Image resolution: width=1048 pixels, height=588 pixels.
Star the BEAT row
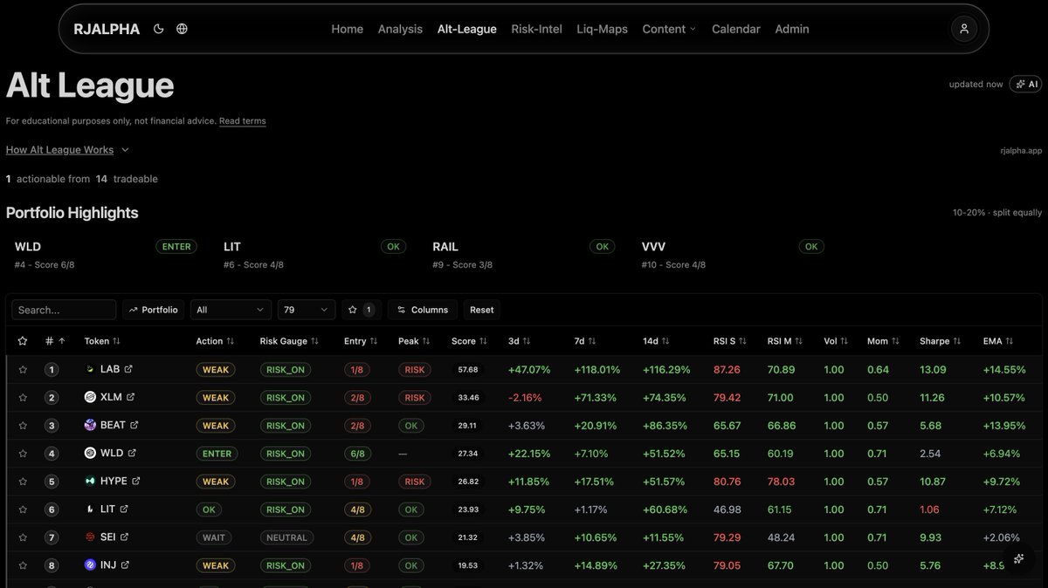tap(23, 426)
